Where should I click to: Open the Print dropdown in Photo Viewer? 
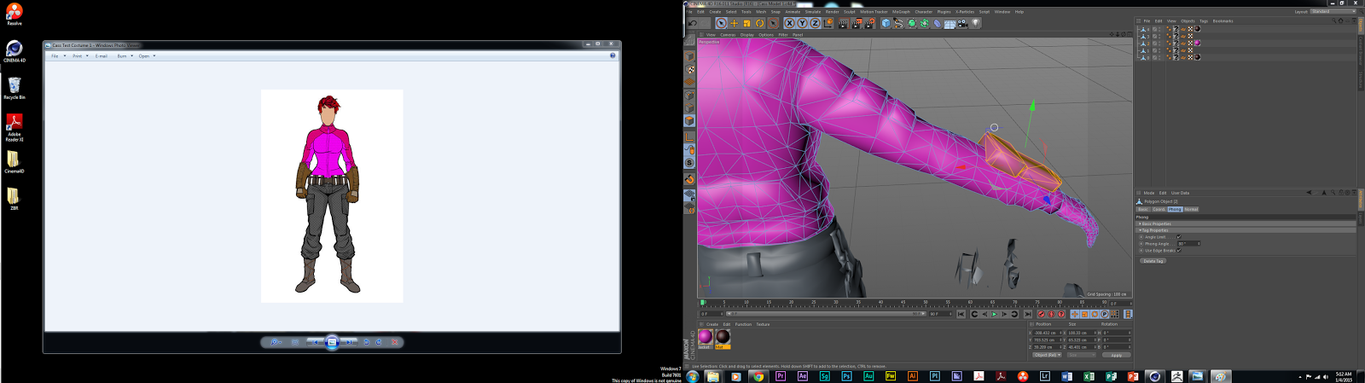click(80, 55)
